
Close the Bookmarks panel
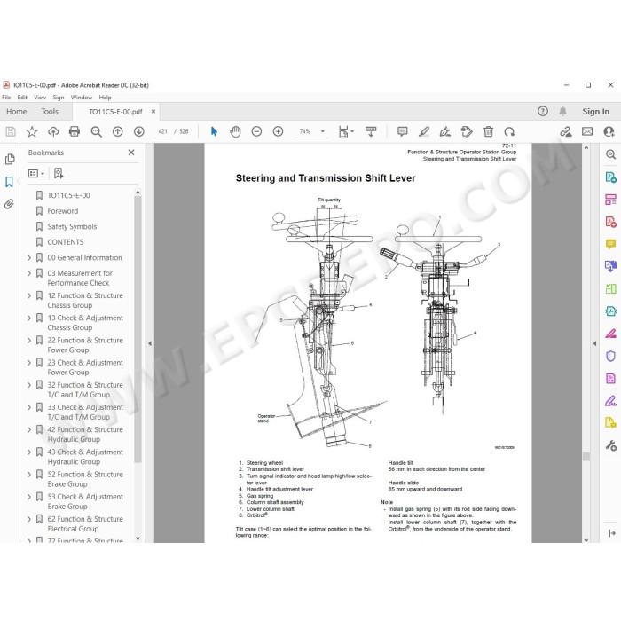tap(131, 153)
